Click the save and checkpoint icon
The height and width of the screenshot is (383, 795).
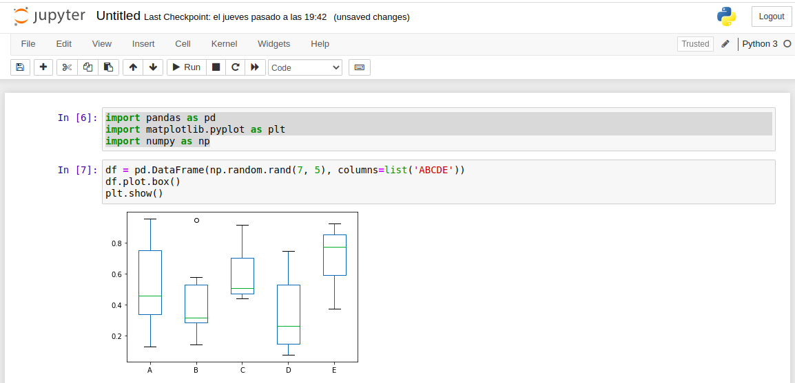pyautogui.click(x=20, y=67)
